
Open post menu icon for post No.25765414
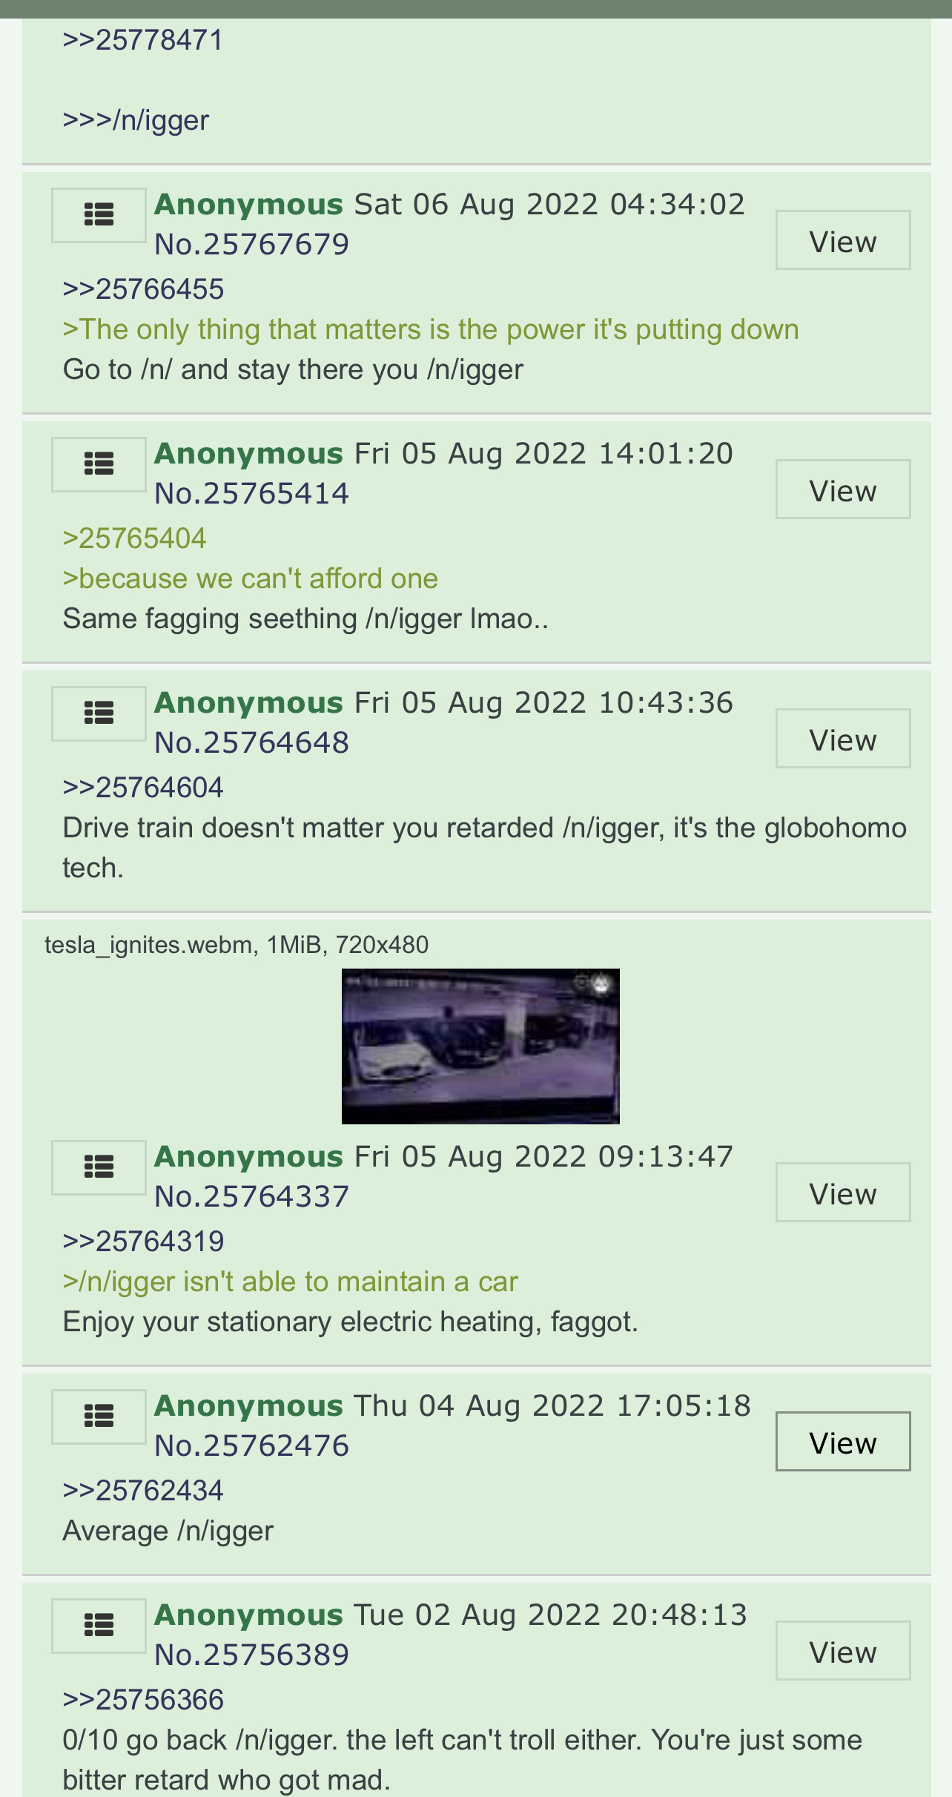[x=99, y=464]
